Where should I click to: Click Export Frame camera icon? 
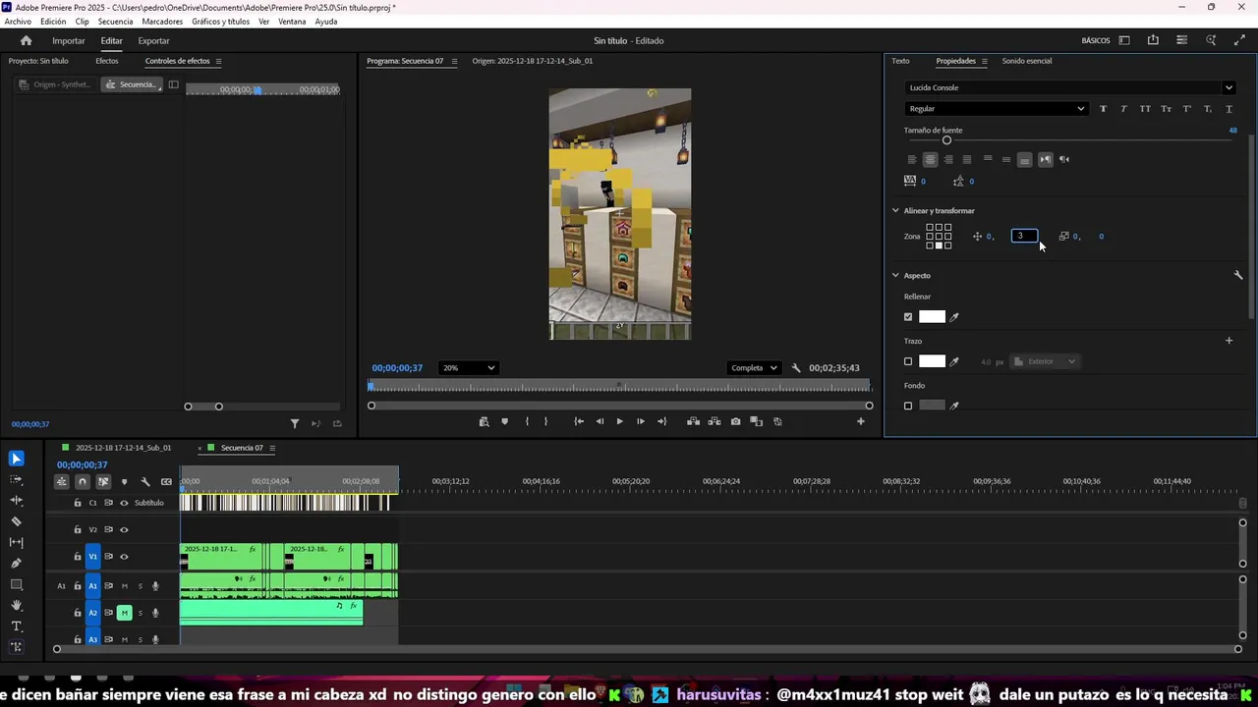[735, 421]
